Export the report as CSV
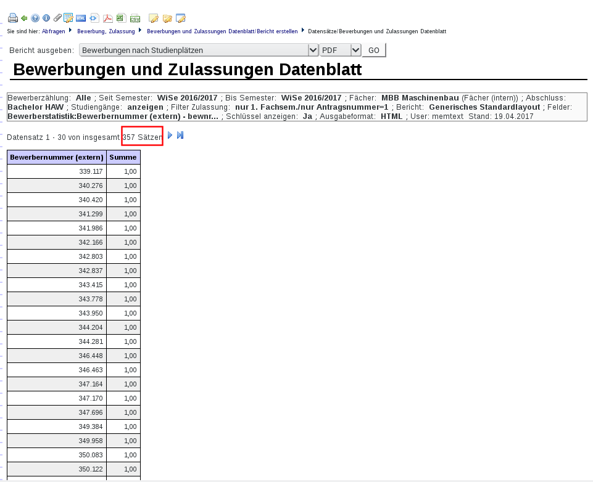593x482 pixels. 135,18
